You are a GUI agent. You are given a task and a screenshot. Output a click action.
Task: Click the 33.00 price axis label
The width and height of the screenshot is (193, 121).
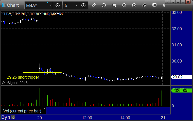coord(177,13)
